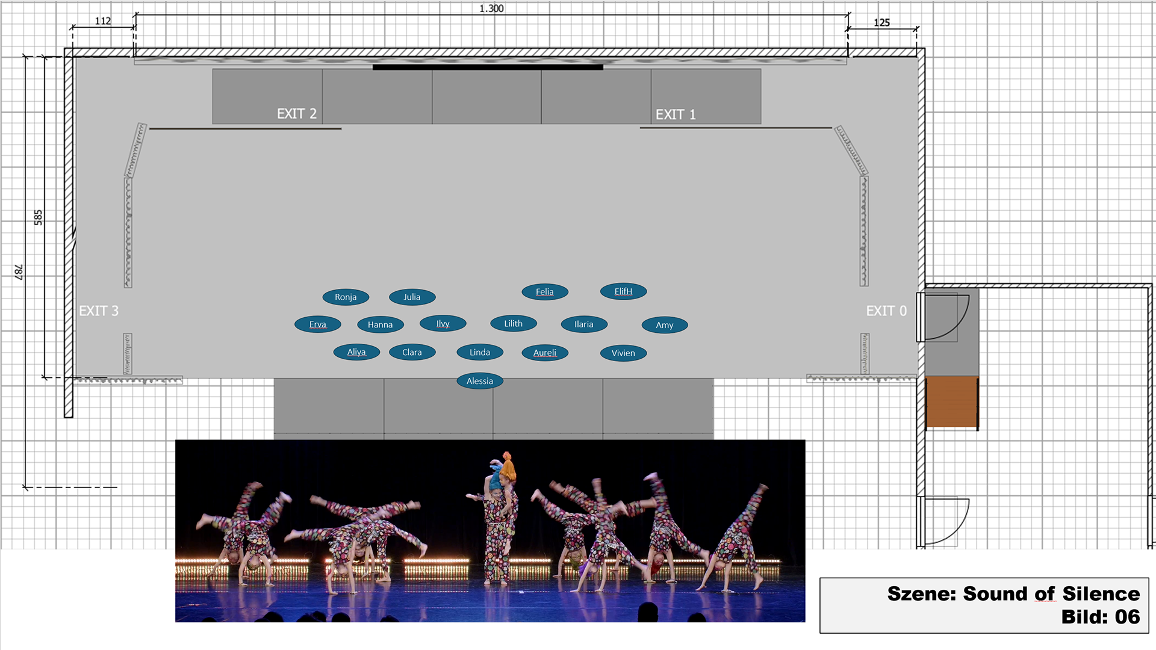Screen dimensions: 1156x650
Task: Click the Szene Sound of Silence title box
Action: pyautogui.click(x=984, y=605)
